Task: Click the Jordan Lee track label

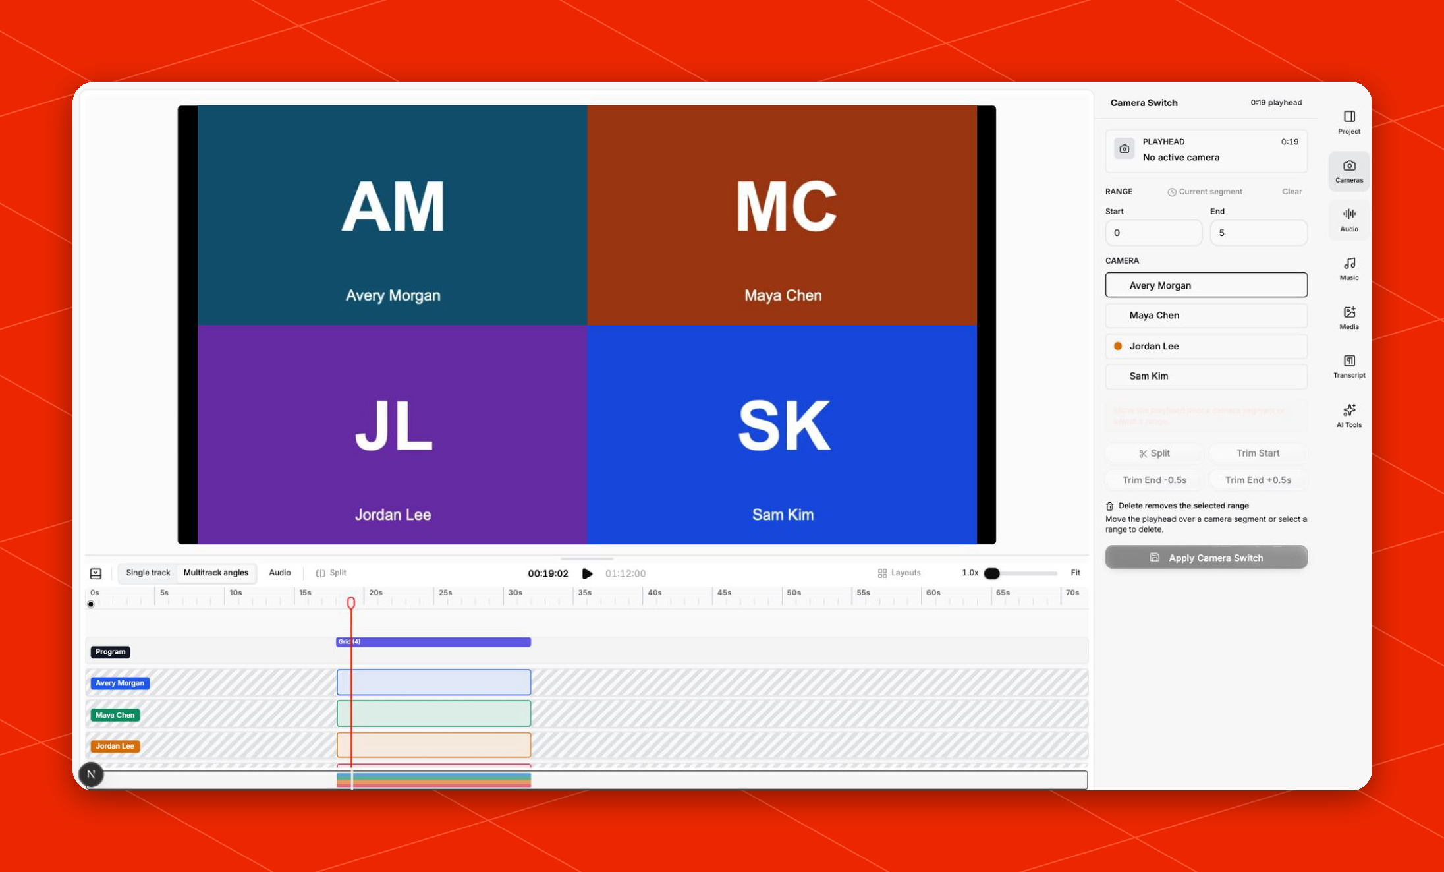Action: click(x=115, y=746)
